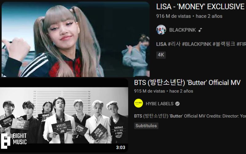This screenshot has height=154, width=246.
Task: Open the BLACKPINK channel avatar
Action: click(x=161, y=30)
